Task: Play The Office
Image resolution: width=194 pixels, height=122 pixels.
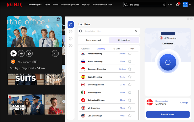Action: click(x=13, y=53)
